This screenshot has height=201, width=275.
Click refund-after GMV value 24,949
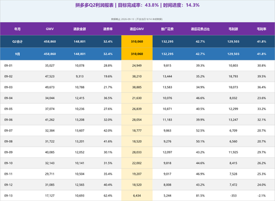point(137,66)
